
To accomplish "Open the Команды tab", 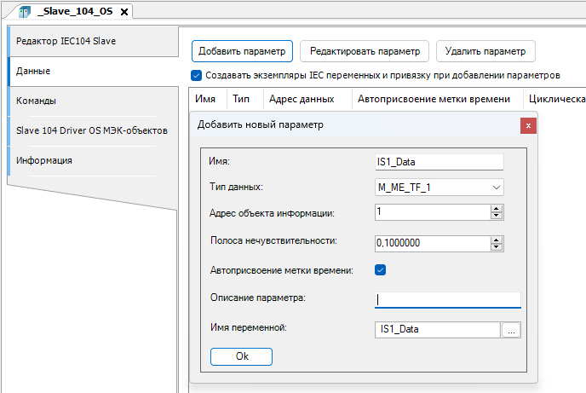I will [x=36, y=101].
